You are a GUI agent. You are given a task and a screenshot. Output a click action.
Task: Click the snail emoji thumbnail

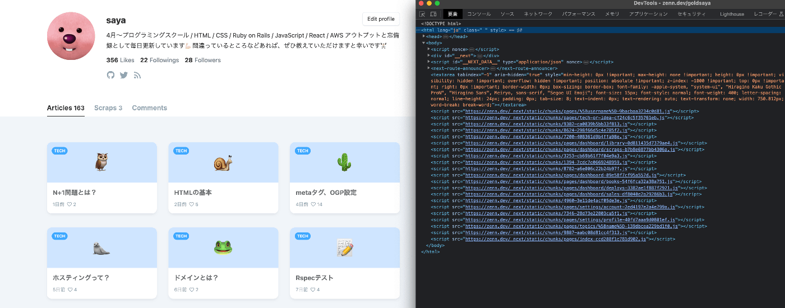[x=223, y=163]
